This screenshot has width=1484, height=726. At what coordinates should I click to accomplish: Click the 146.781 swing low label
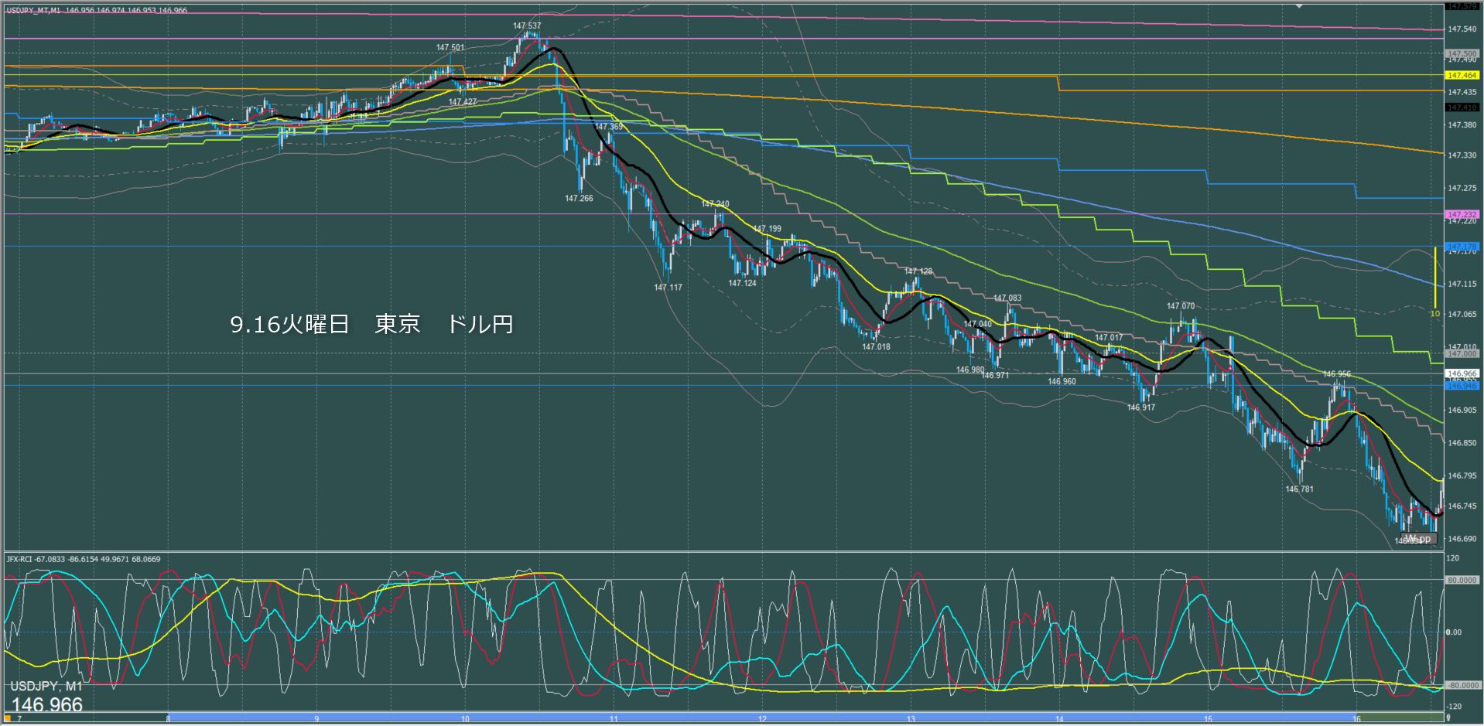pos(1299,489)
